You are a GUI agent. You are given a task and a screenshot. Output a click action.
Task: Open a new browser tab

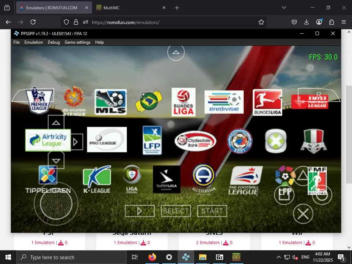[x=177, y=8]
